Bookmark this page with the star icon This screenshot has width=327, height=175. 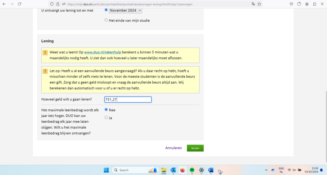[x=259, y=4]
